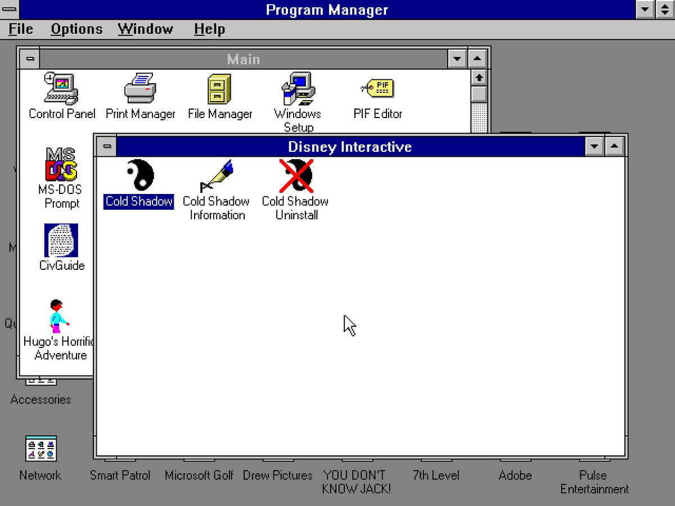Click the Program Manager title bar

tap(327, 10)
